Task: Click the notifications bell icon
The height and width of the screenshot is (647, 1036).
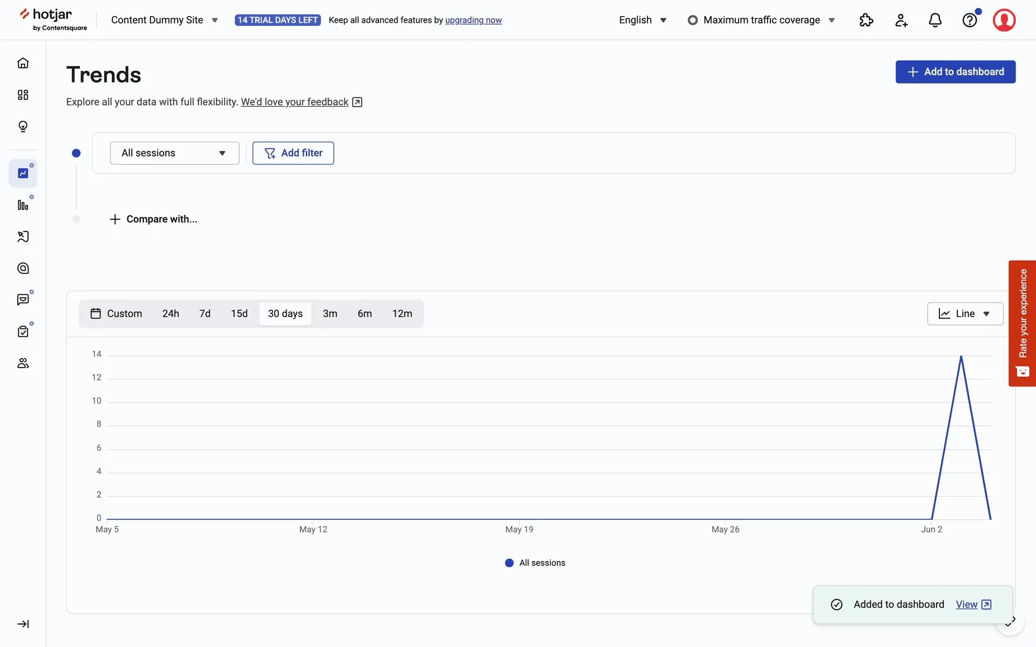Action: (935, 20)
